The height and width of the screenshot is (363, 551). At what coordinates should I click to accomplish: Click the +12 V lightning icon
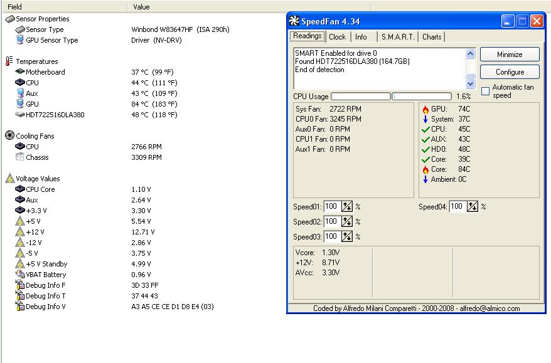click(20, 232)
